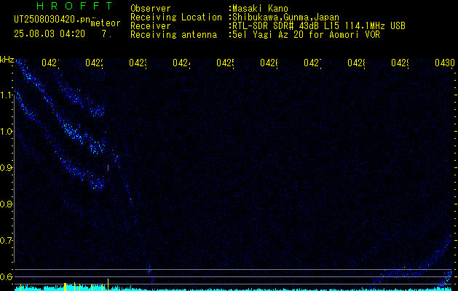Click the 0.6 kHz frequency label

click(7, 276)
